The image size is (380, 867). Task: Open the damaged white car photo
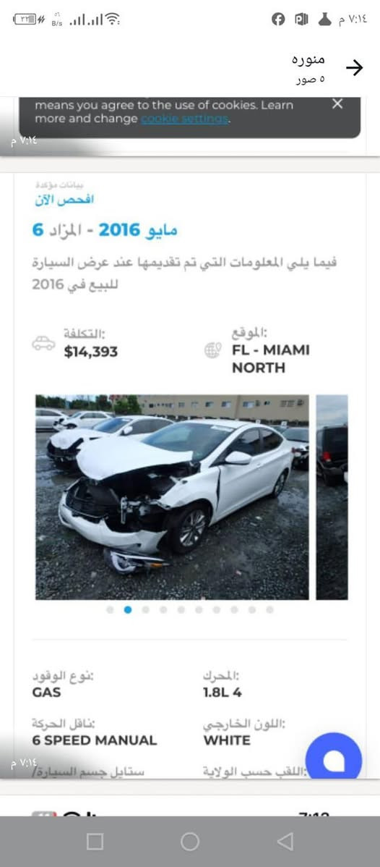(173, 497)
